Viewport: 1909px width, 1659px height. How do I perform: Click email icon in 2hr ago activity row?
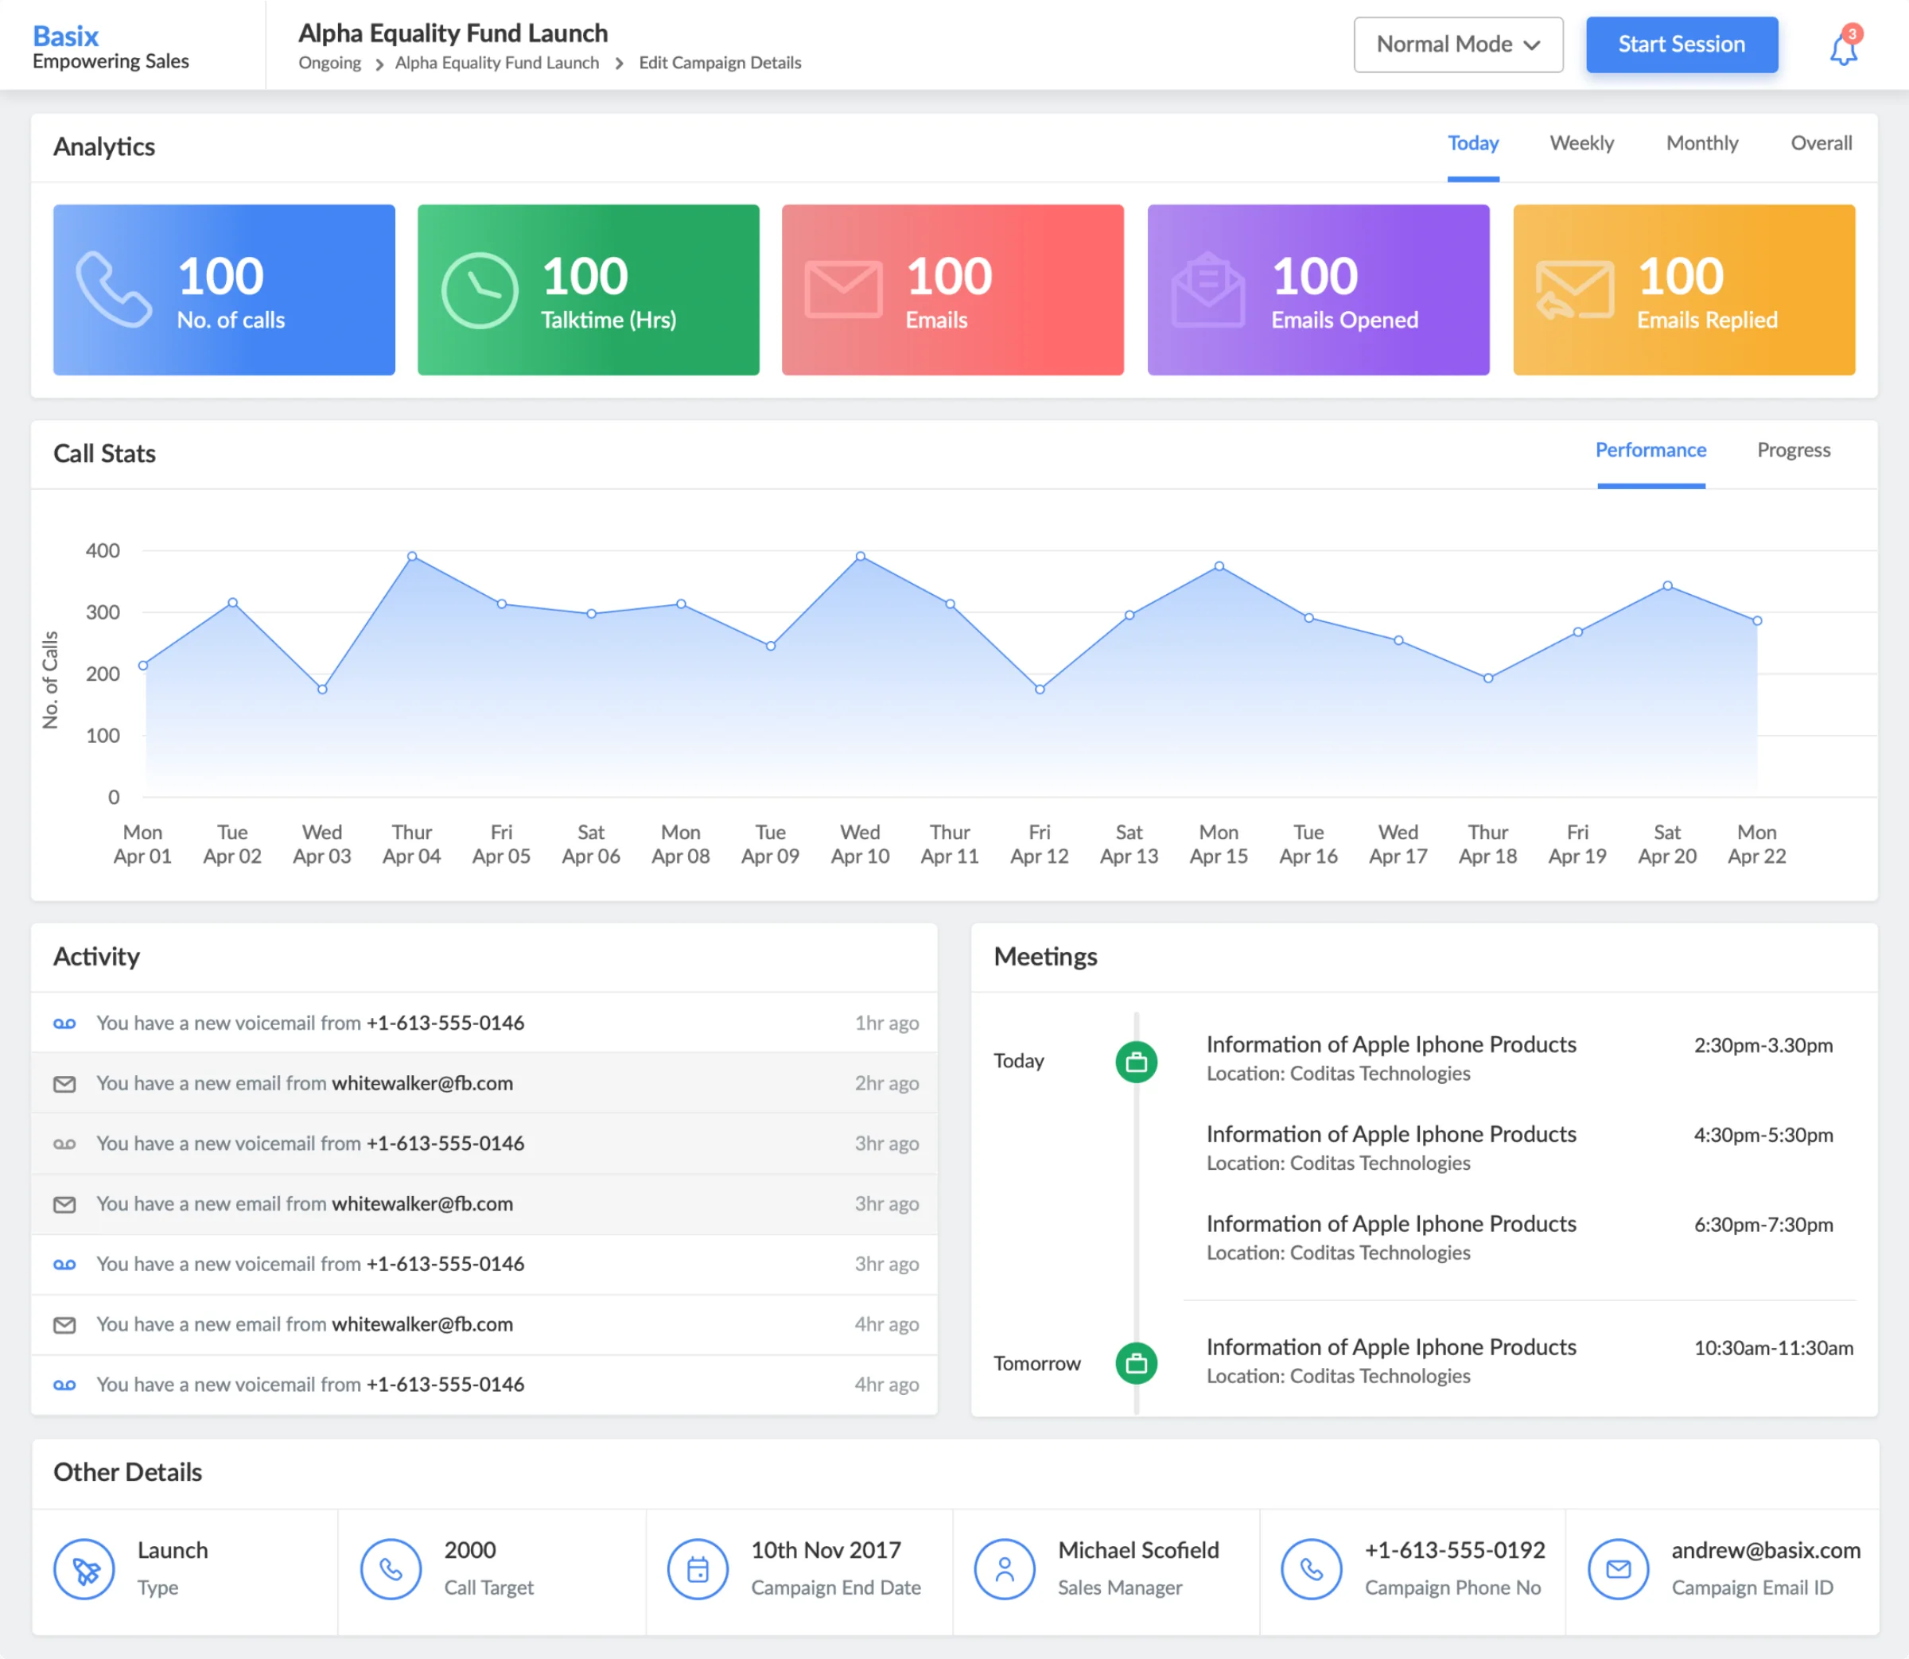pos(64,1083)
